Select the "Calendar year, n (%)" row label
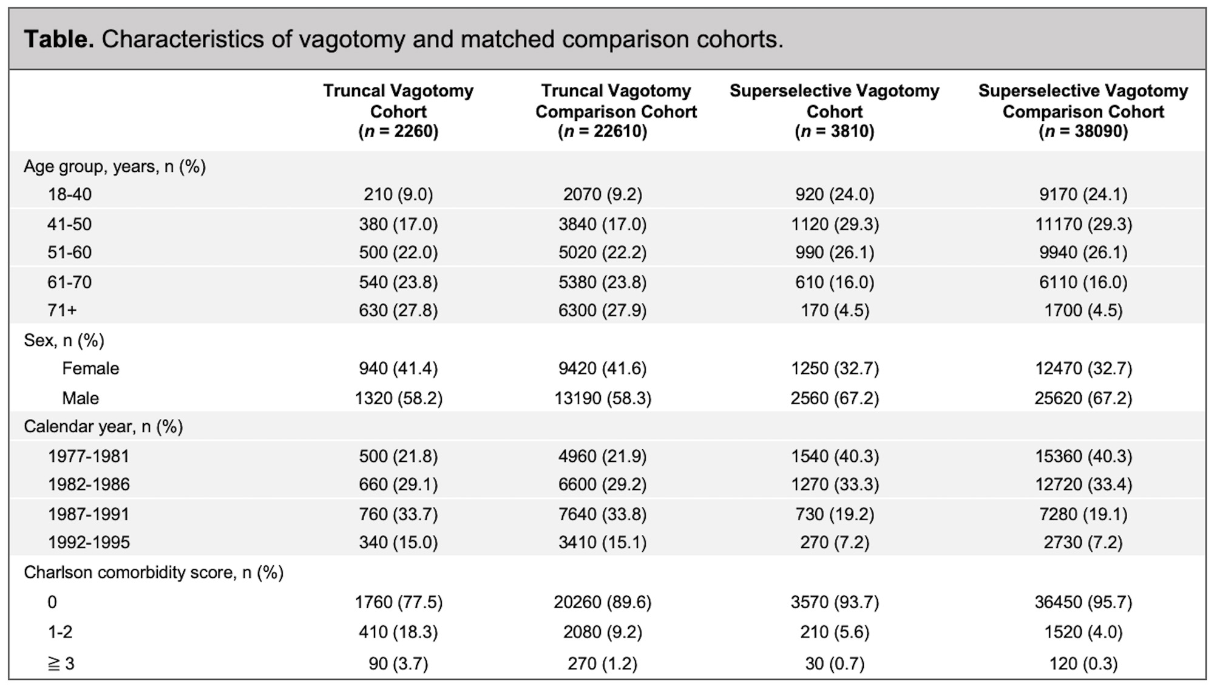 [x=103, y=427]
